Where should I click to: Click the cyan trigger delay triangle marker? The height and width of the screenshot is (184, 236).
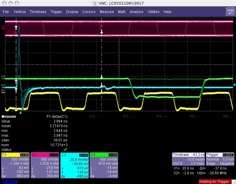[x=20, y=112]
